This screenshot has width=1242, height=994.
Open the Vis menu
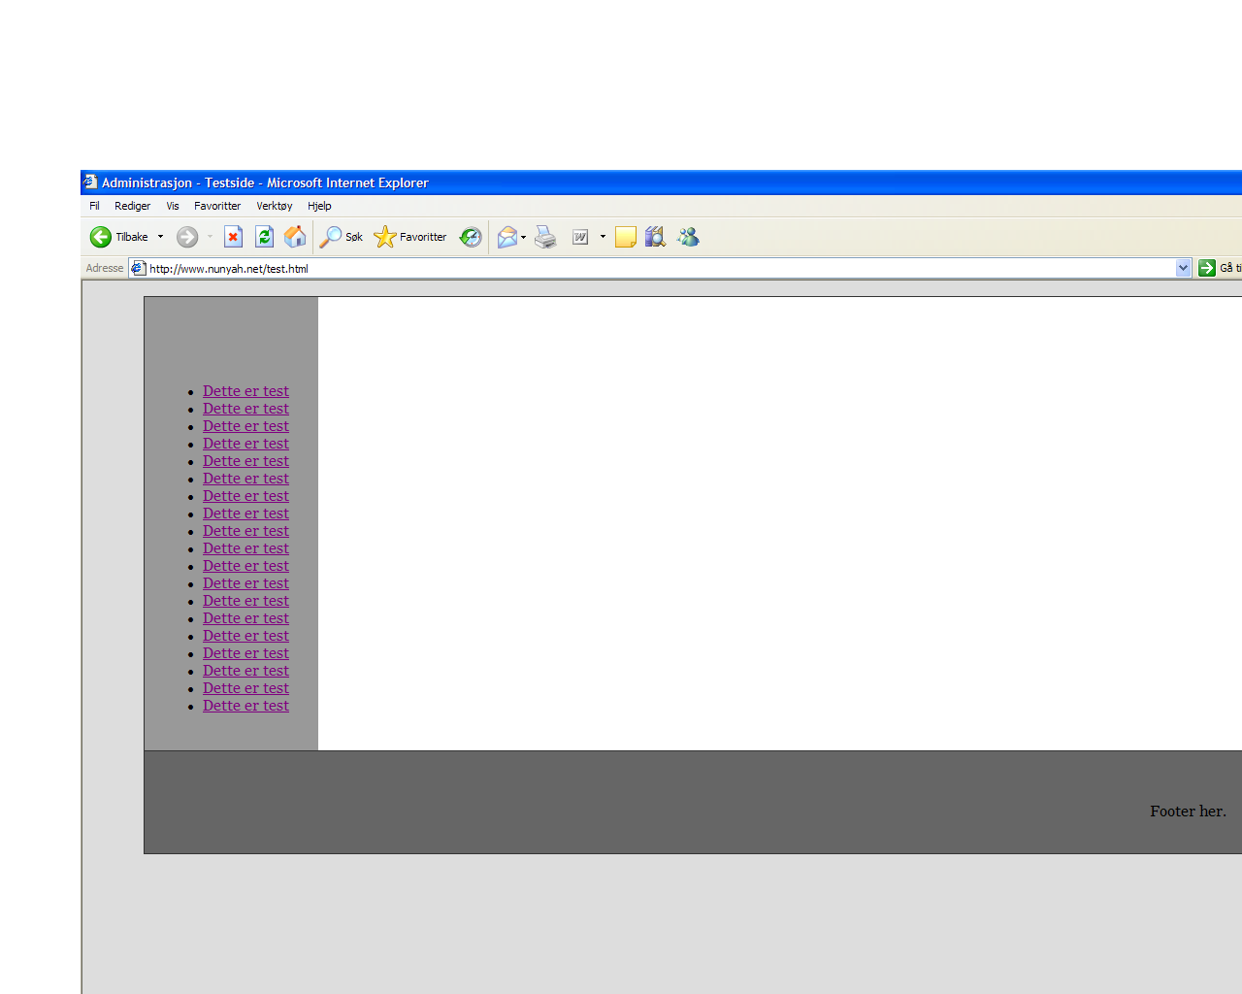pyautogui.click(x=173, y=206)
